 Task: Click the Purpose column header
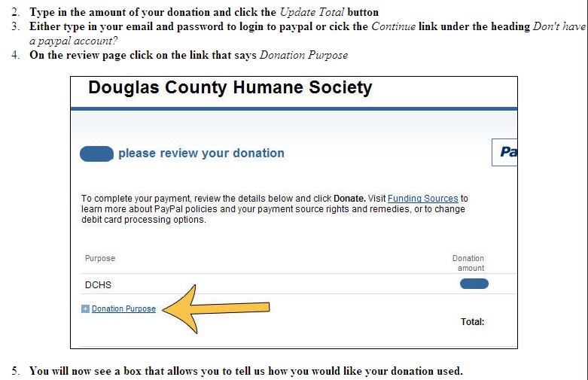pyautogui.click(x=100, y=258)
